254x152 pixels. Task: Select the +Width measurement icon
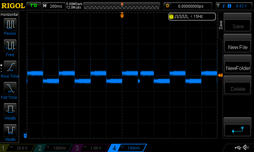10,110
